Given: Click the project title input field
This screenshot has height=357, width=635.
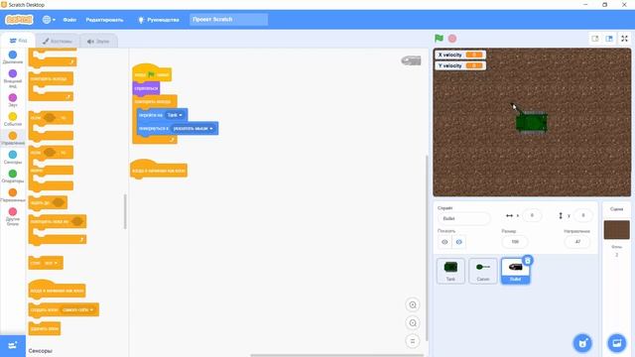Looking at the screenshot, I should pyautogui.click(x=228, y=20).
